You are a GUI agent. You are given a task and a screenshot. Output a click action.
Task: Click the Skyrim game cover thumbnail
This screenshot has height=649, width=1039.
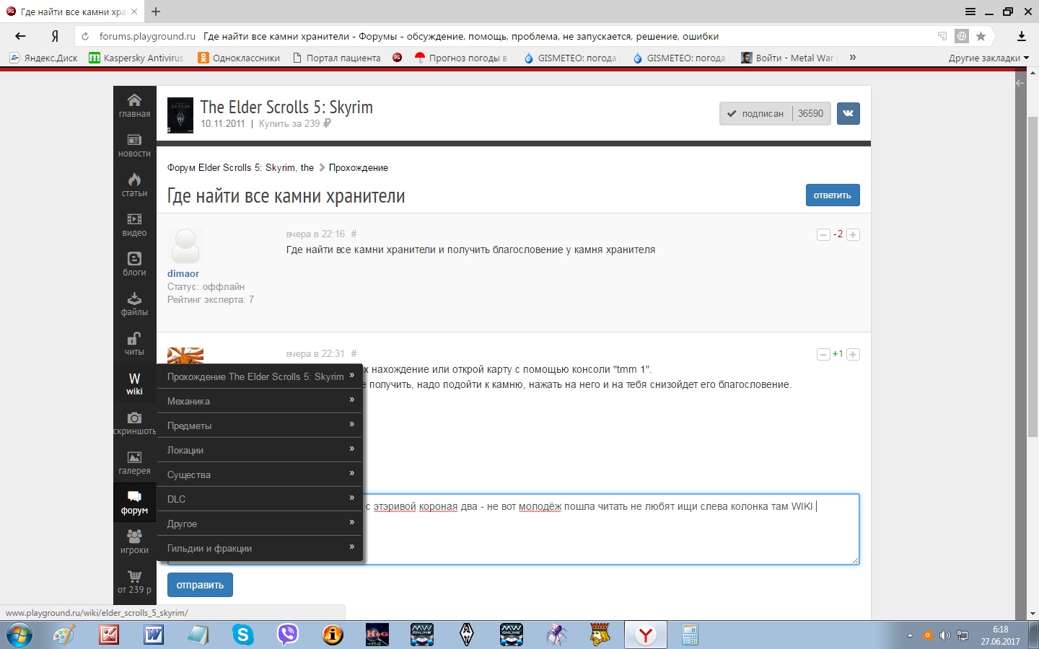pos(180,115)
